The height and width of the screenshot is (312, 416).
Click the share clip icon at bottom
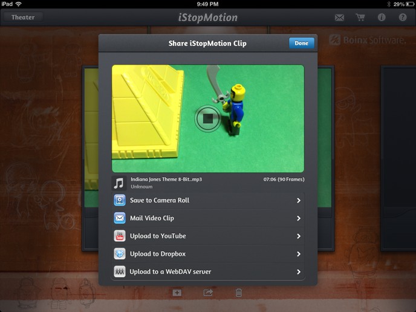[208, 293]
